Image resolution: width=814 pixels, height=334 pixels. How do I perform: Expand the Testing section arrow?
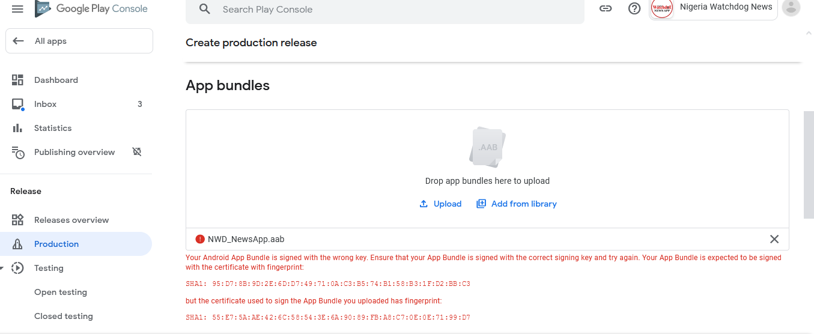[3, 268]
